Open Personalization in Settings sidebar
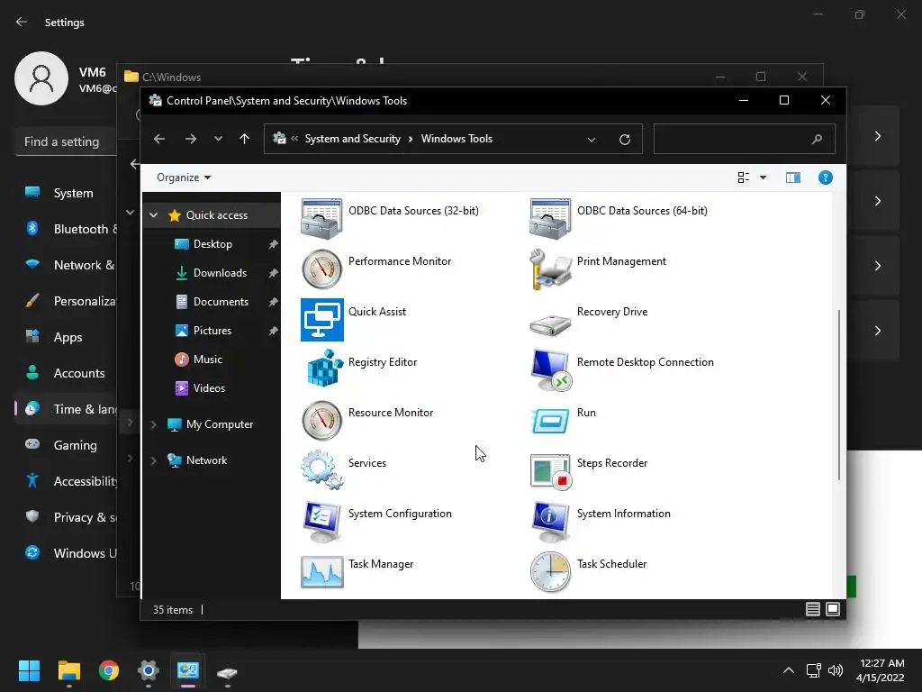 (66, 301)
